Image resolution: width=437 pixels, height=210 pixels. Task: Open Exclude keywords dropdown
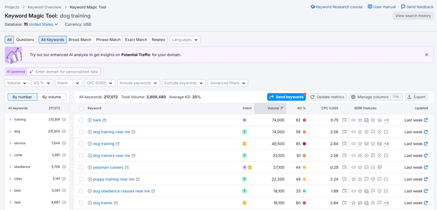tap(184, 83)
